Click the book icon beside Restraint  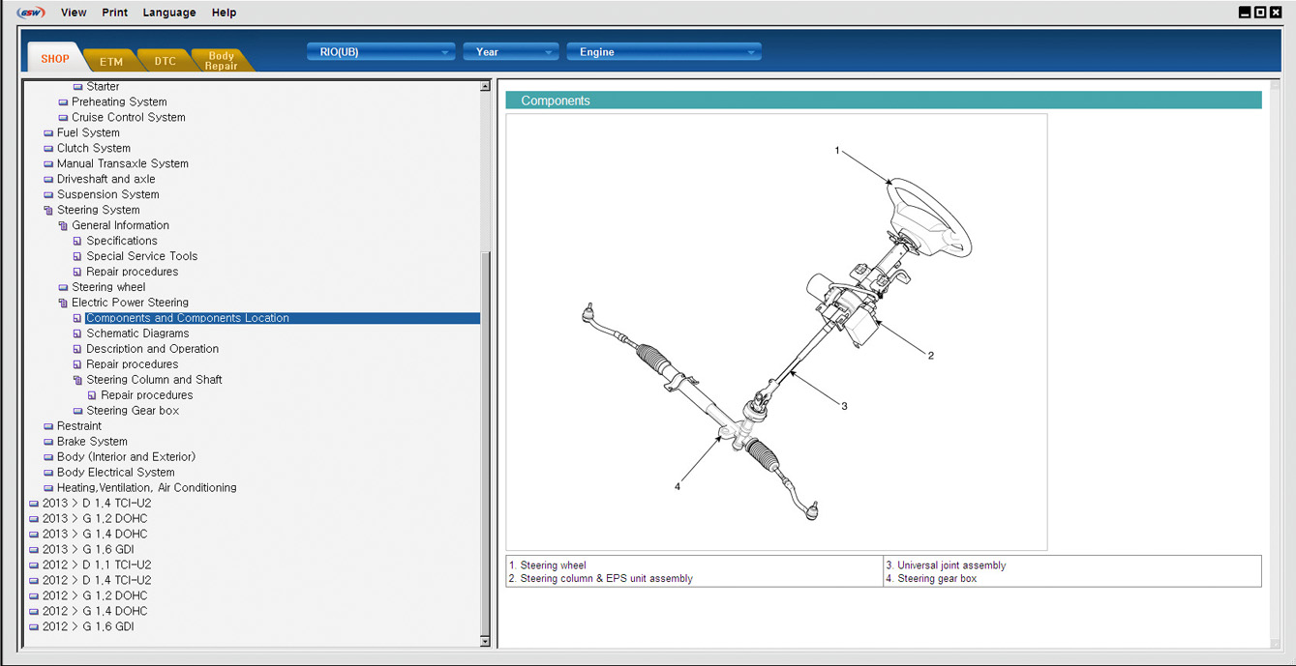coord(48,426)
